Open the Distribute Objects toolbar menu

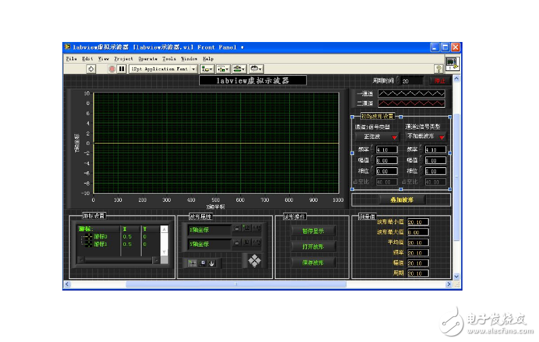click(223, 69)
